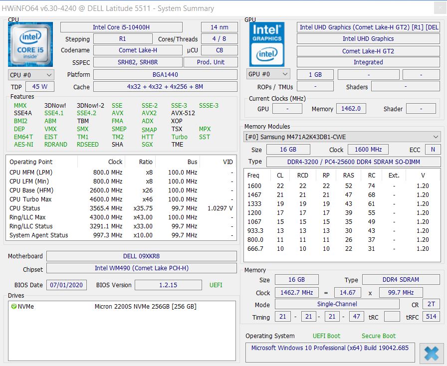Screen dimensions: 447x366
Task: Select the 666.7 frequency row in timings table
Action: (x=342, y=248)
